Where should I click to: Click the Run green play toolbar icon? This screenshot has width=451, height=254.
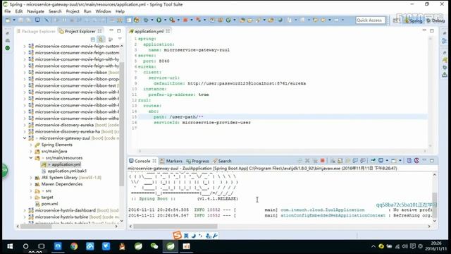click(x=159, y=20)
